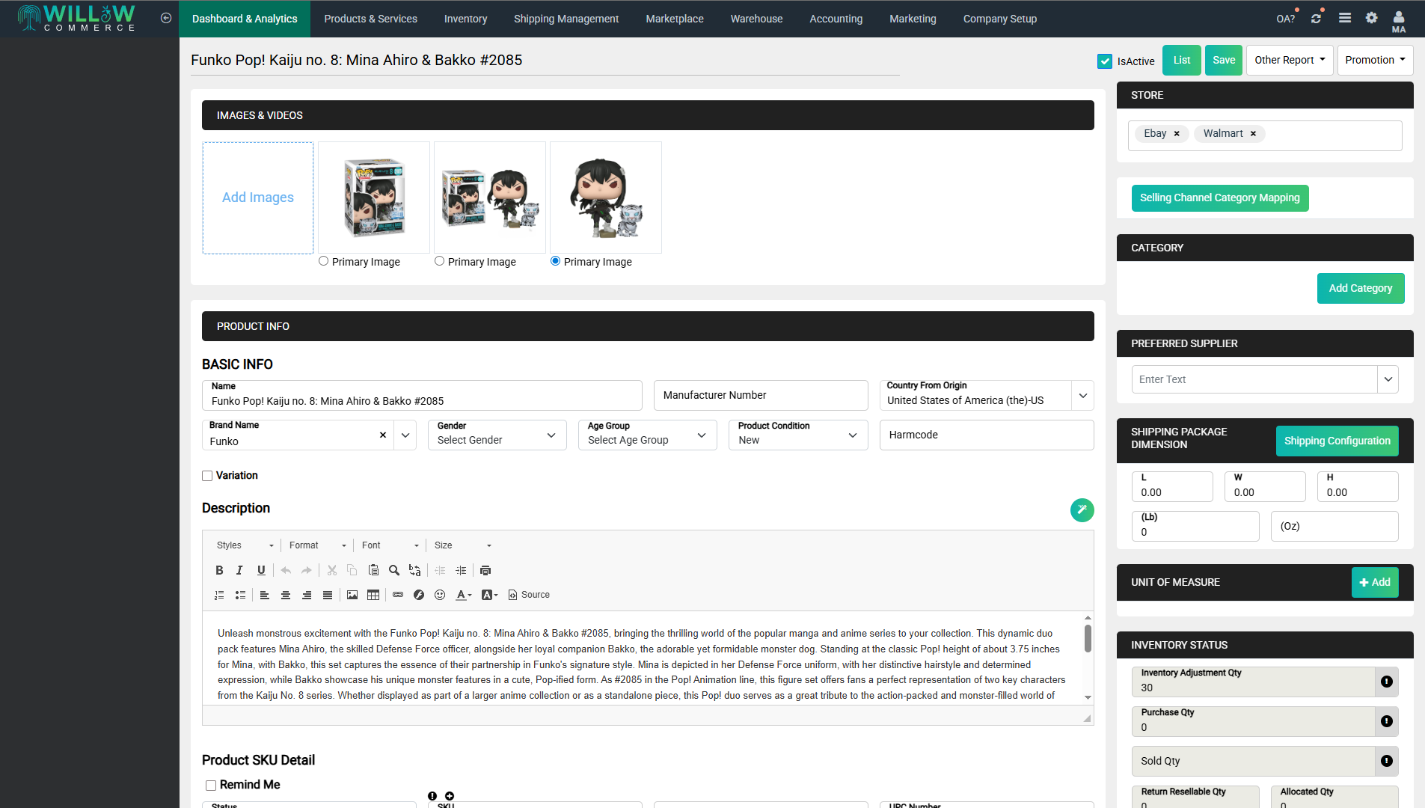1425x808 pixels.
Task: Open the Warehouse menu
Action: (757, 19)
